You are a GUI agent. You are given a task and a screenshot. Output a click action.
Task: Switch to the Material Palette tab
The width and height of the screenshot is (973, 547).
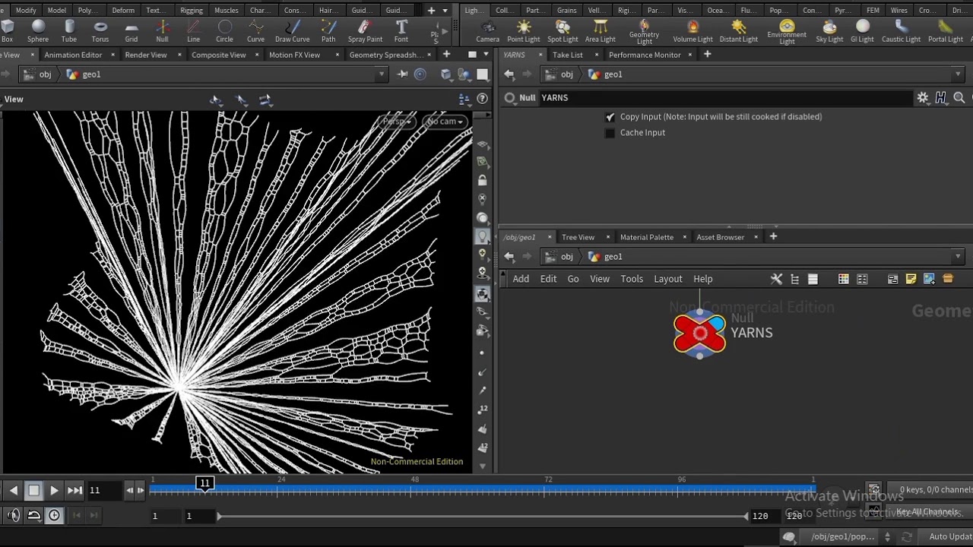click(x=647, y=237)
